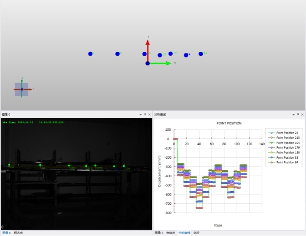Click the view orientation cube gizmo
The image size is (306, 236).
[22, 89]
